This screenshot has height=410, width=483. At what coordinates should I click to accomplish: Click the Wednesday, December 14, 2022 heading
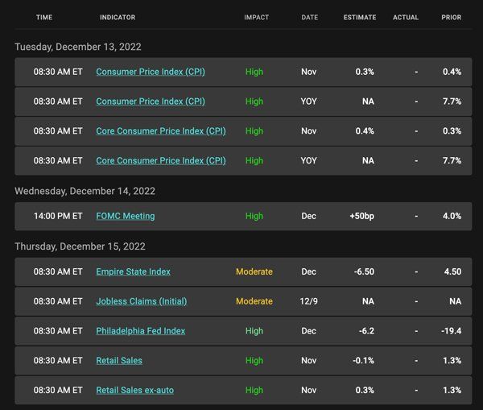(85, 191)
